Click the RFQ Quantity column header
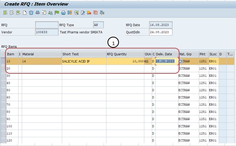This screenshot has height=146, width=236. click(125, 54)
